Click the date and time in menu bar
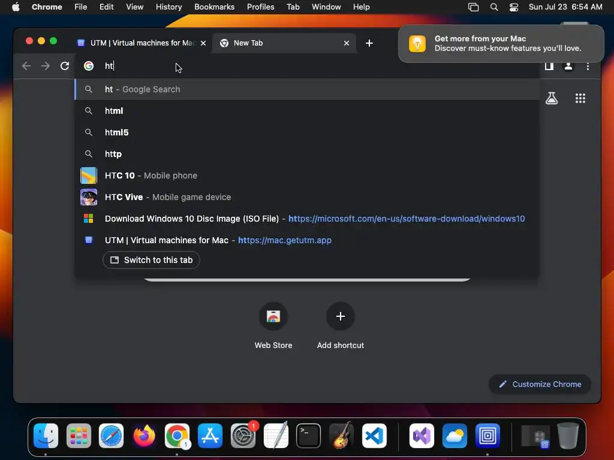The height and width of the screenshot is (460, 614). pyautogui.click(x=565, y=7)
